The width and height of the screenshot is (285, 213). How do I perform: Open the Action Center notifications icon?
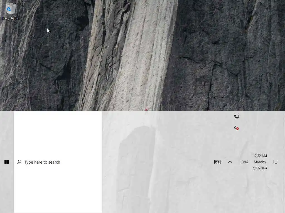(276, 162)
